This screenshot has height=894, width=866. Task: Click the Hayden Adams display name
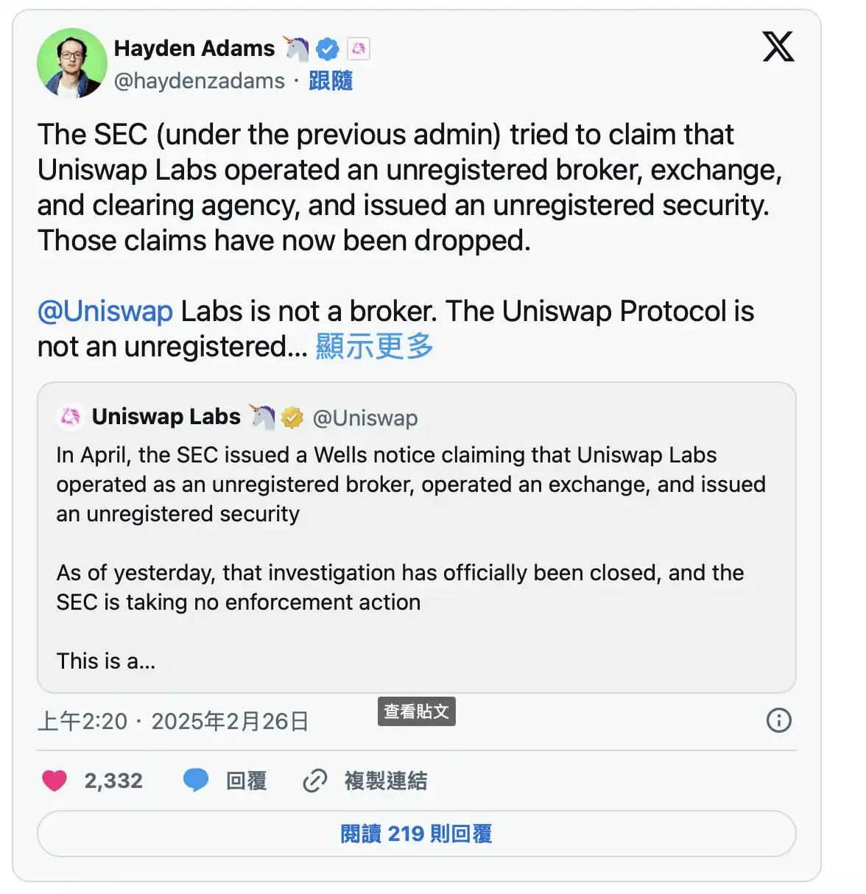click(x=194, y=49)
